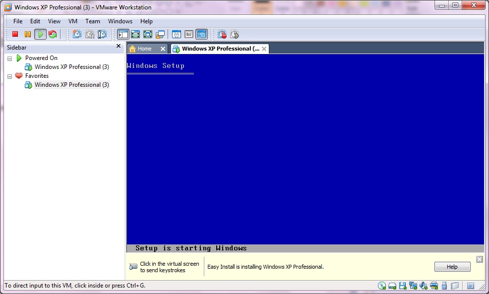Click the Reset VM toolbar icon

coord(53,34)
